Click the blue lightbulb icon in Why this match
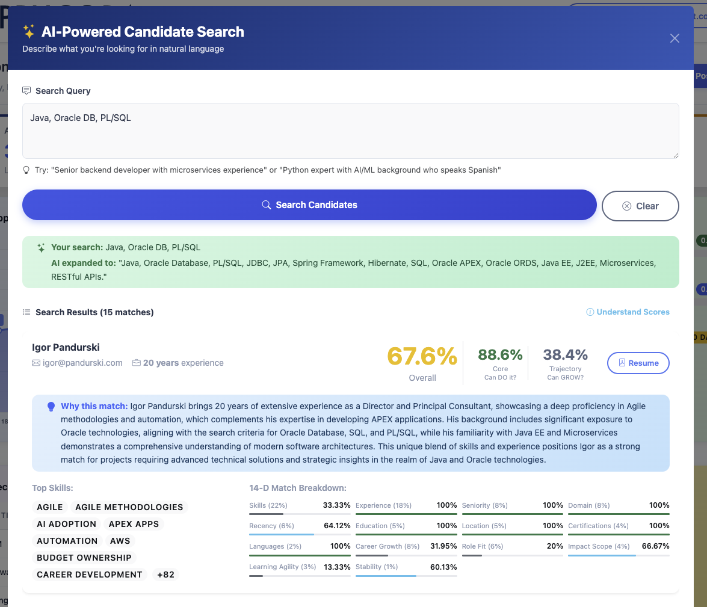This screenshot has width=707, height=607. point(51,406)
